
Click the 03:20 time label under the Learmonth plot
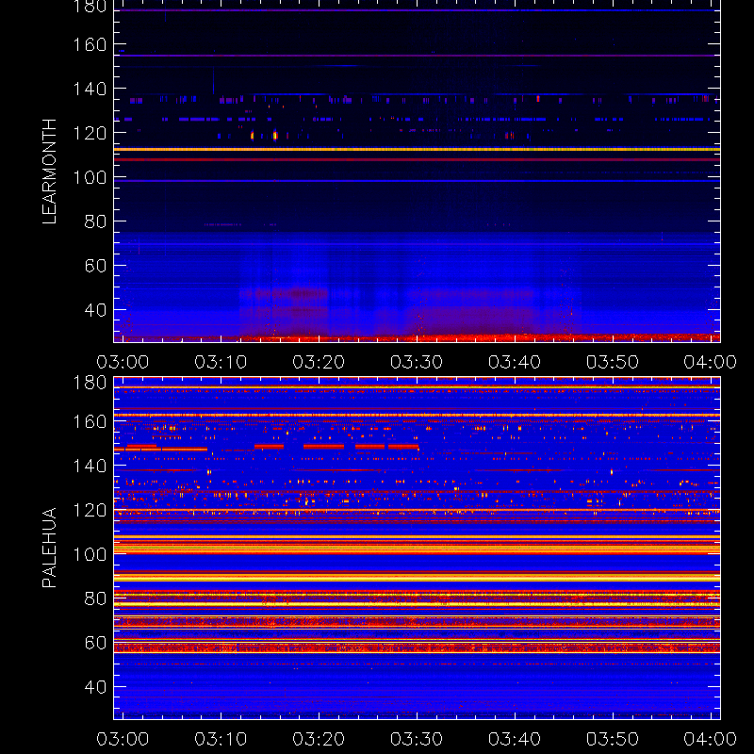tap(319, 362)
